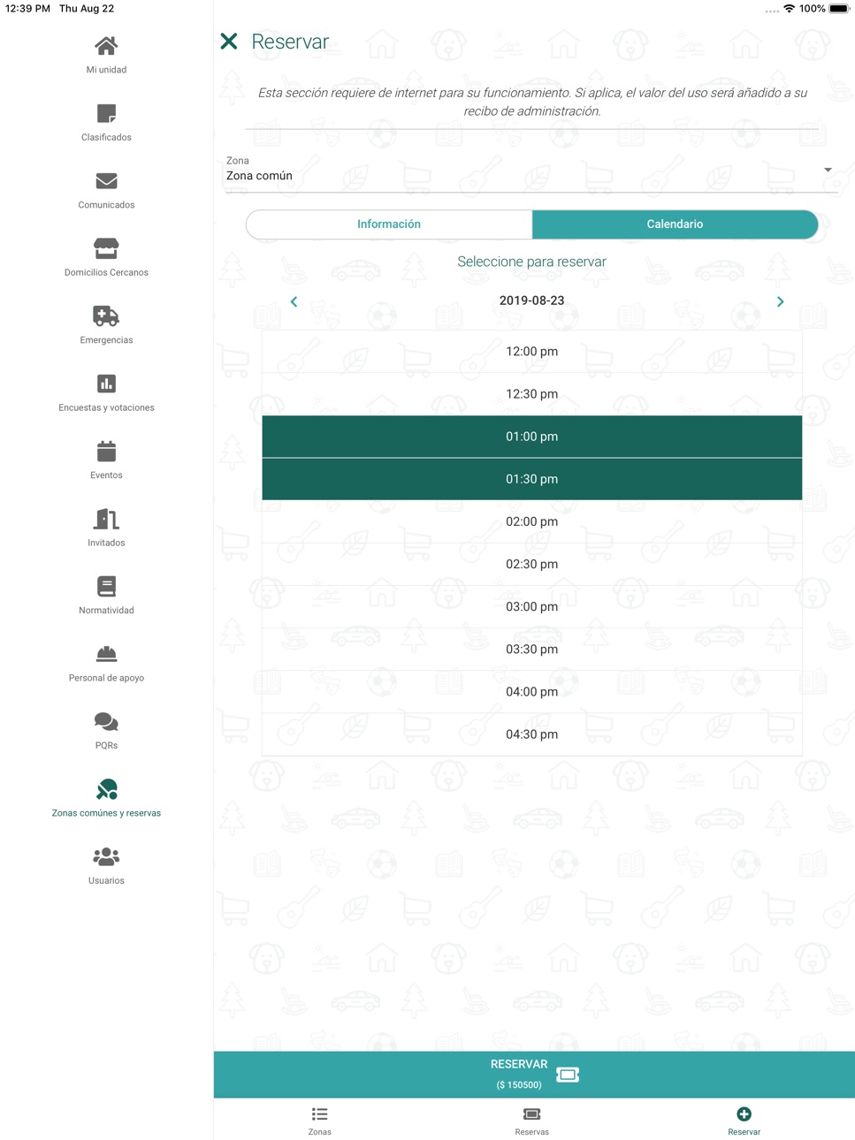Switch to Información tab
This screenshot has height=1140, width=855.
pyautogui.click(x=389, y=224)
